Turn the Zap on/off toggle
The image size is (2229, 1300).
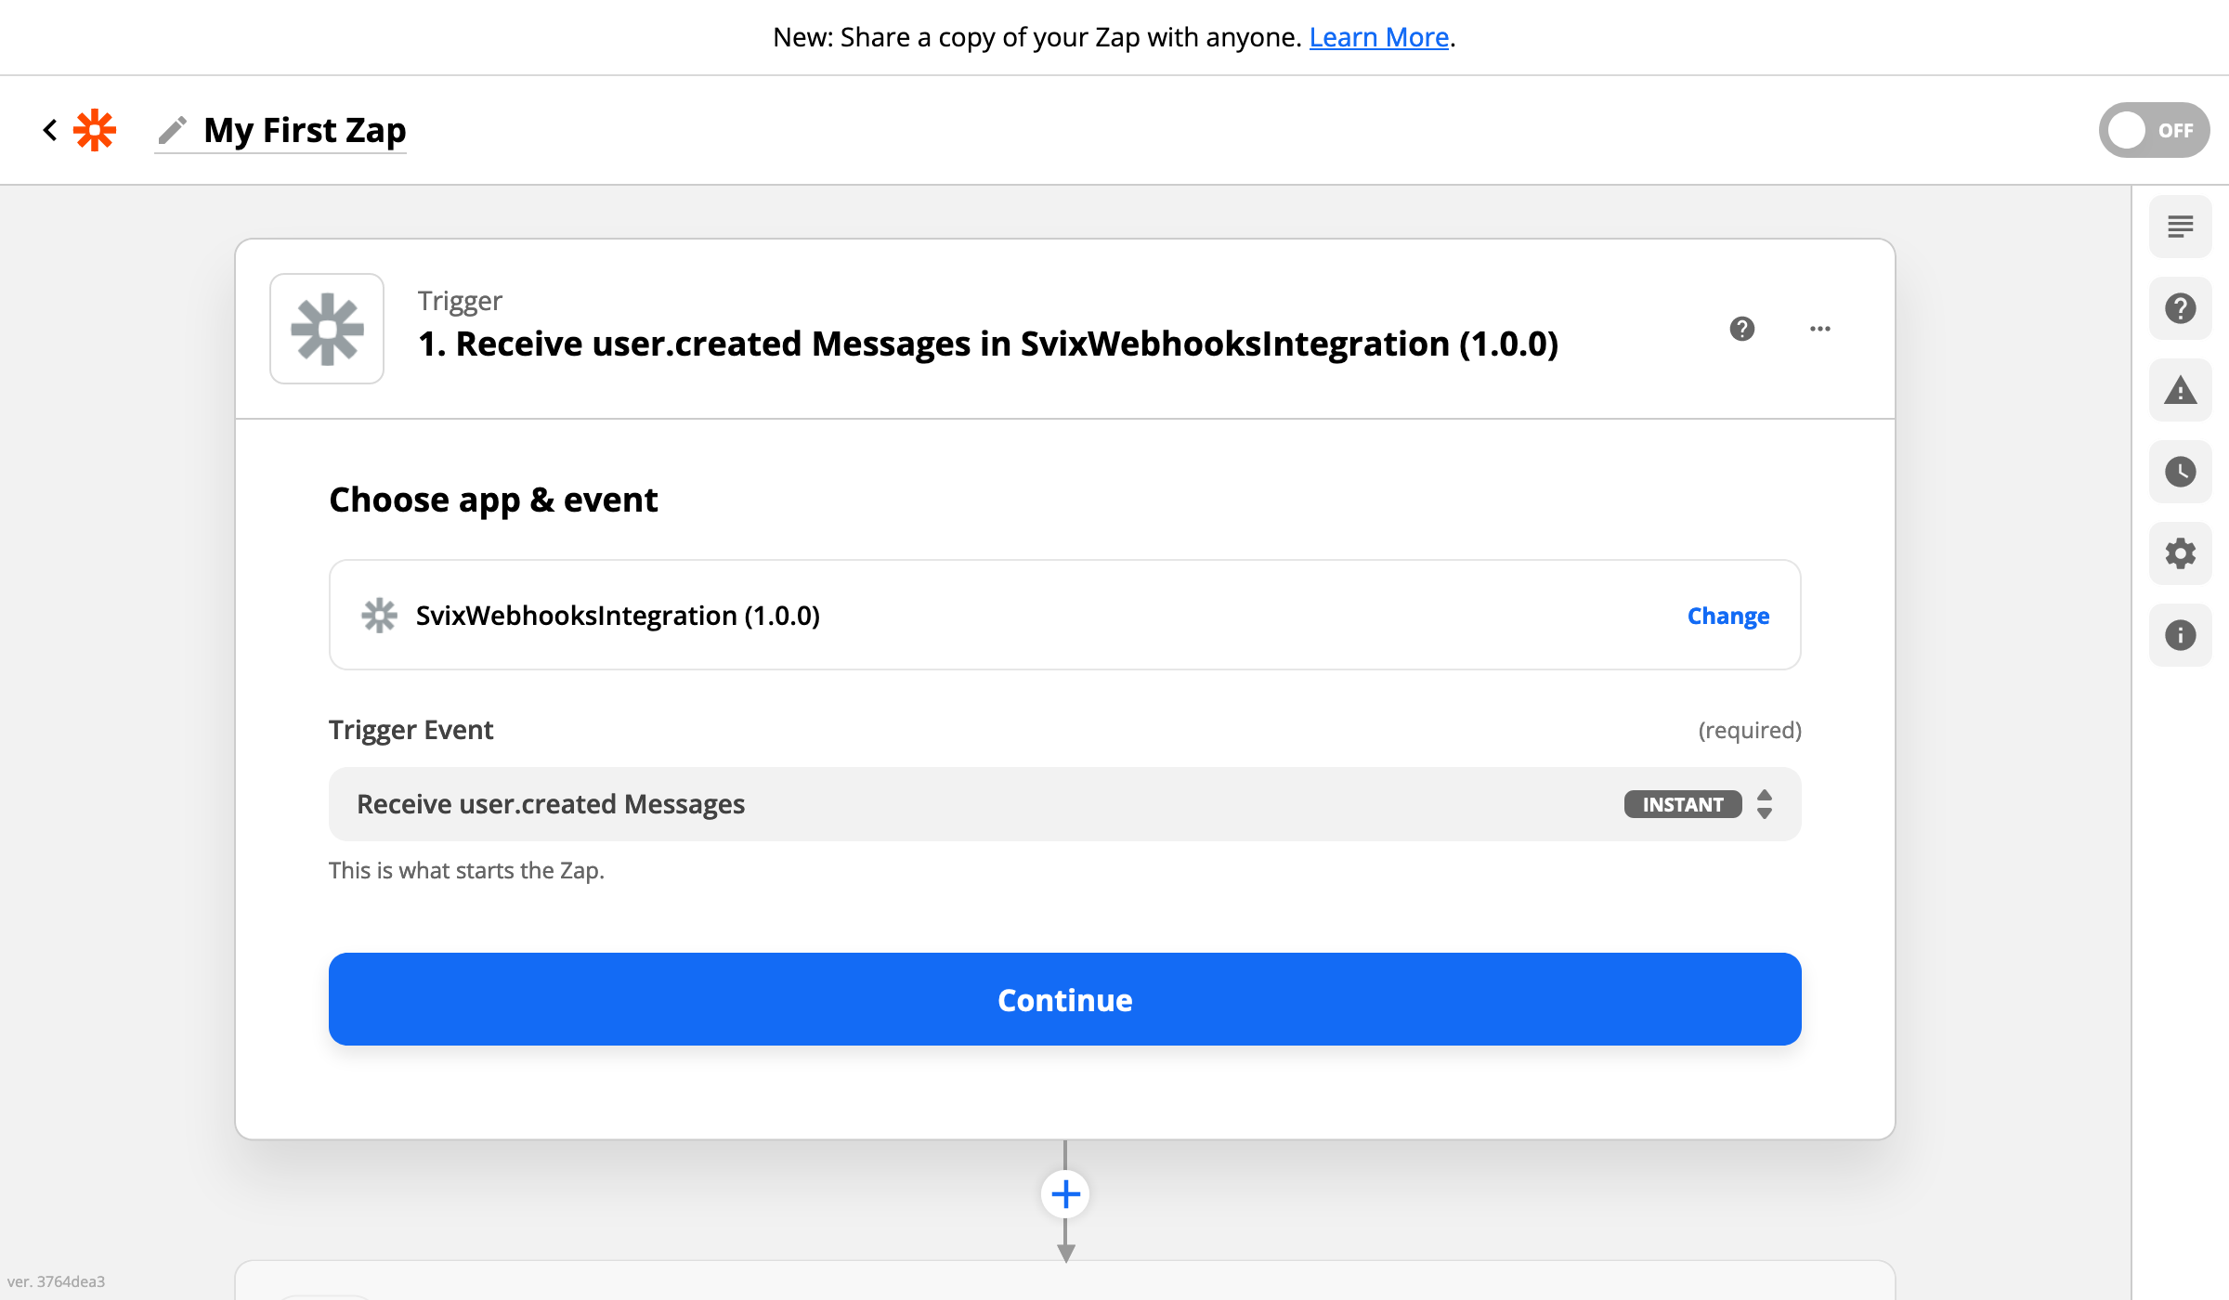point(2153,130)
